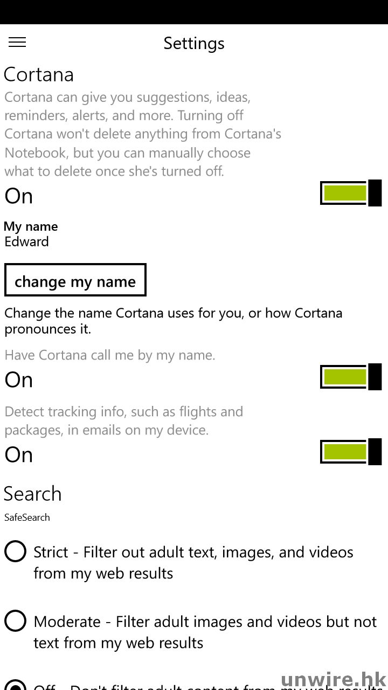388x690 pixels.
Task: Disable Cortana calling me by name
Action: (351, 377)
